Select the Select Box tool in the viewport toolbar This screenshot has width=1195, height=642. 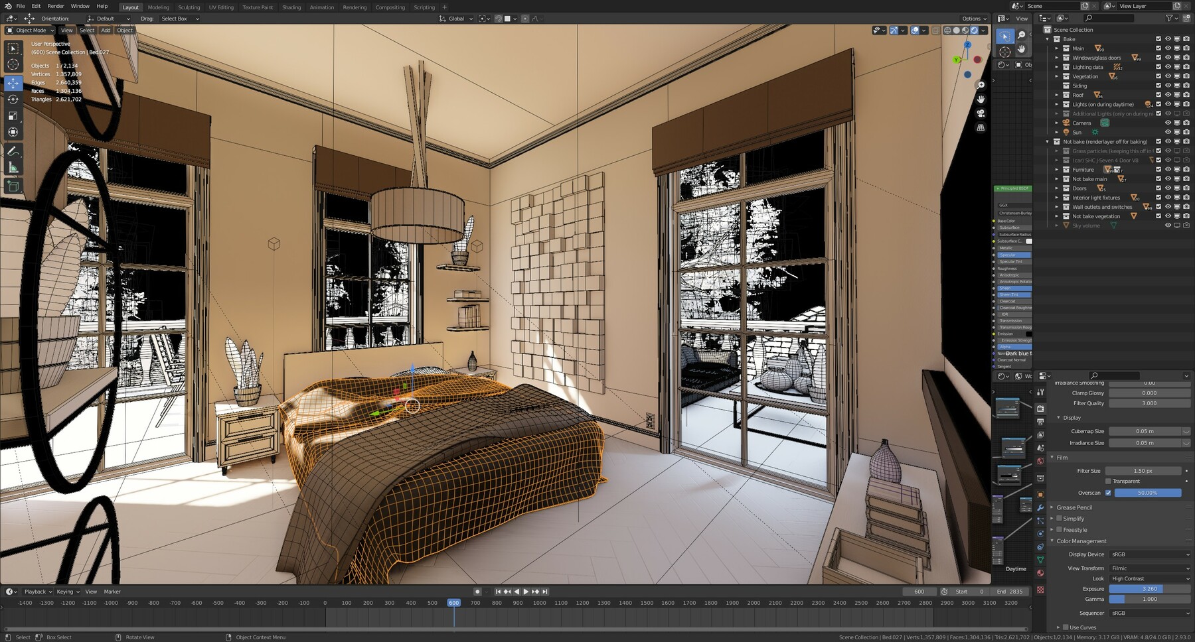[13, 48]
